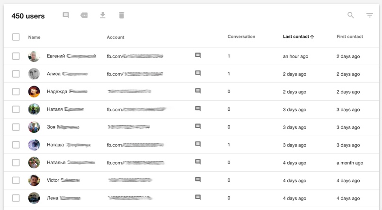
Task: Select the checkbox for Алиса
Action: pos(16,74)
